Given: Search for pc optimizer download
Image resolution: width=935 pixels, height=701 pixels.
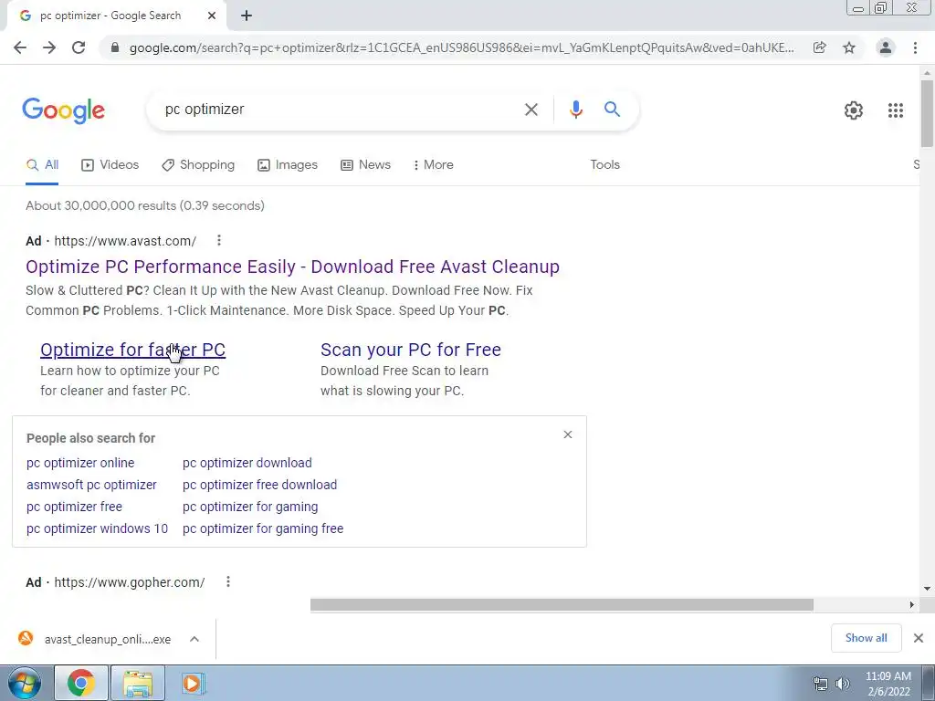Looking at the screenshot, I should (247, 463).
